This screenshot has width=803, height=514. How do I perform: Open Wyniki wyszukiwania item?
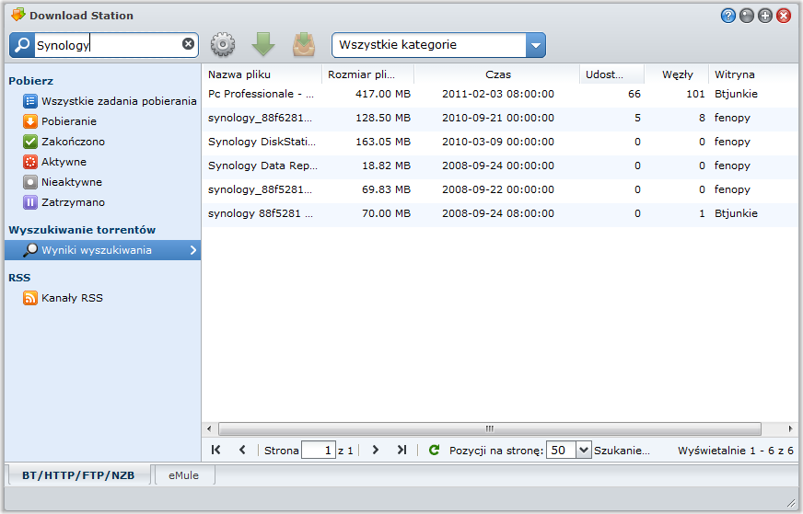[x=103, y=250]
